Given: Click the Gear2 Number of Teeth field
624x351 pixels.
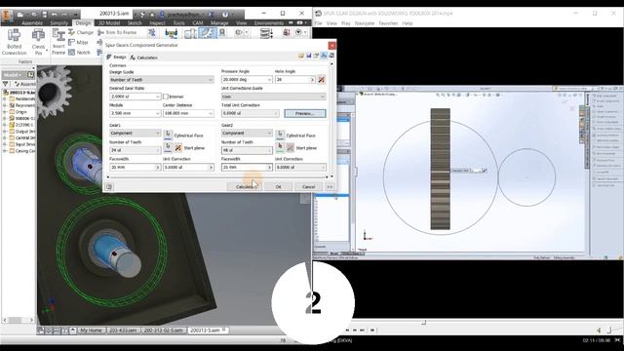Looking at the screenshot, I should coord(247,150).
